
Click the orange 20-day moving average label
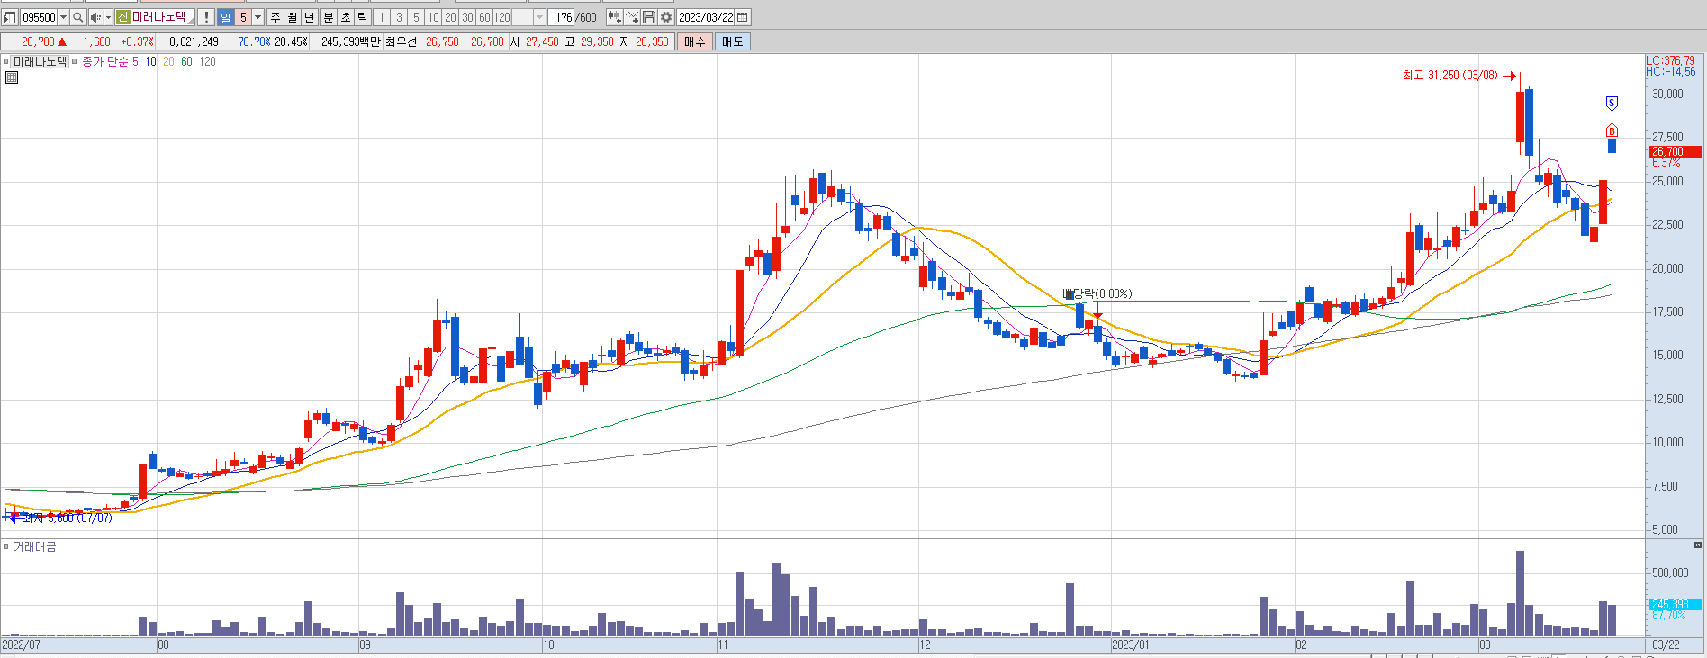(168, 61)
